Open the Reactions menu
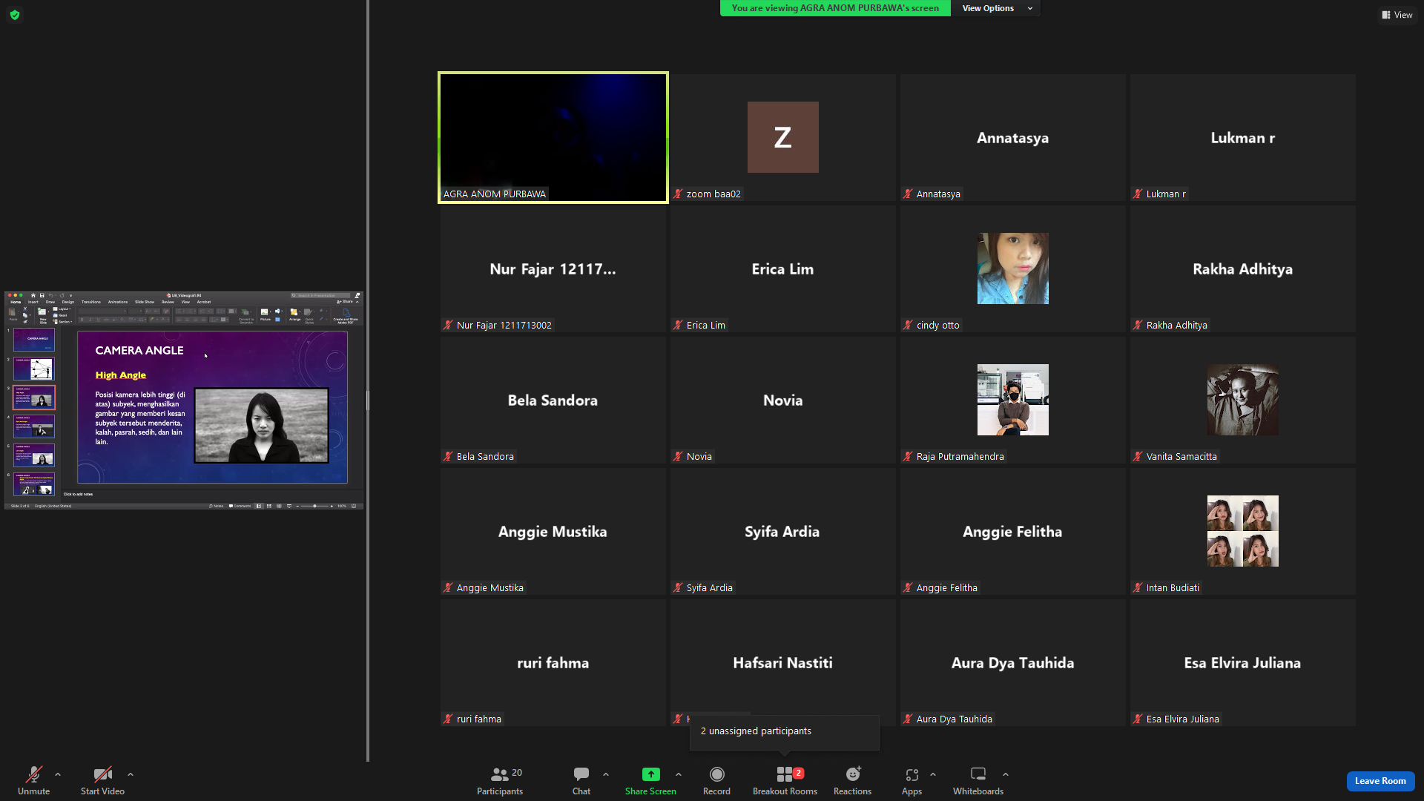This screenshot has height=801, width=1424. coord(852,781)
